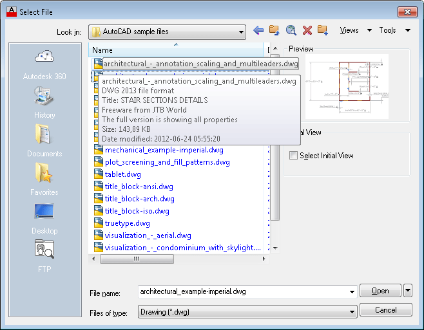Click the Create New Folder icon
Image resolution: width=424 pixels, height=330 pixels.
tap(323, 30)
